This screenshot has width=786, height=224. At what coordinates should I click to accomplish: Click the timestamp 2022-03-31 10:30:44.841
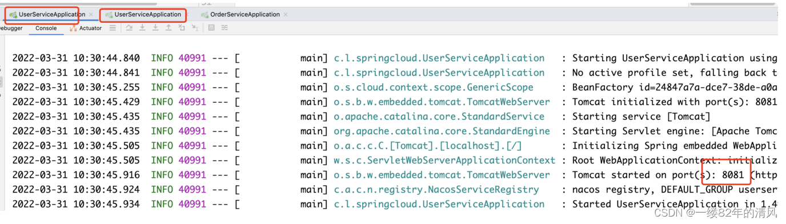point(76,73)
